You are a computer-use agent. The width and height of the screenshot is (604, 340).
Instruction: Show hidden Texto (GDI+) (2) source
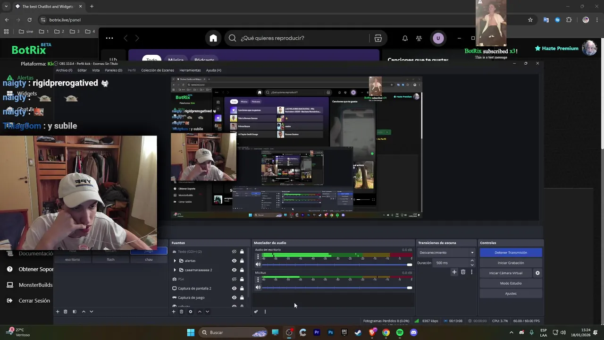coord(234,252)
